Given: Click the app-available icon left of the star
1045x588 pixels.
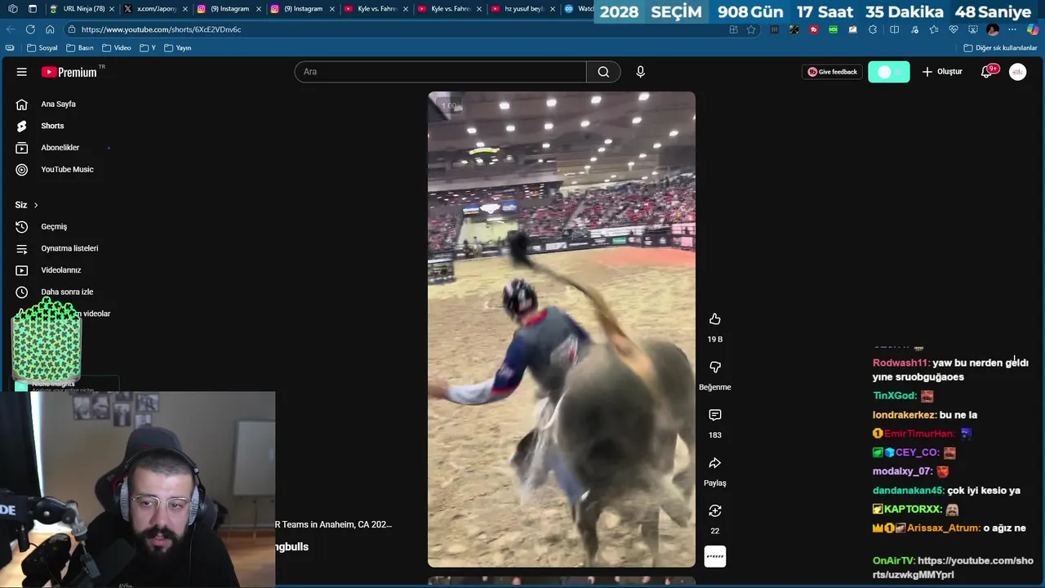Looking at the screenshot, I should [x=733, y=29].
